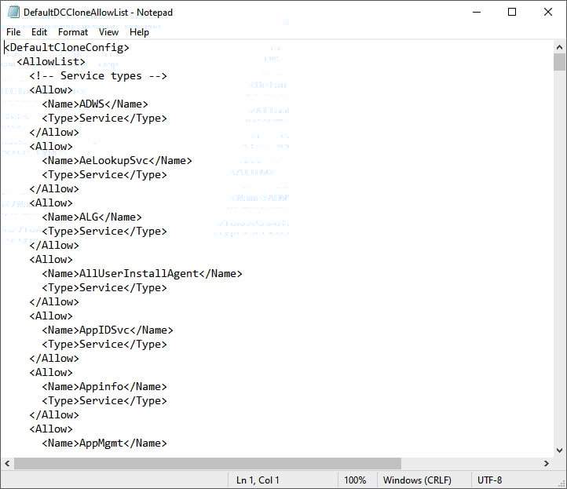Click the window resize grip at the corner

(x=562, y=484)
